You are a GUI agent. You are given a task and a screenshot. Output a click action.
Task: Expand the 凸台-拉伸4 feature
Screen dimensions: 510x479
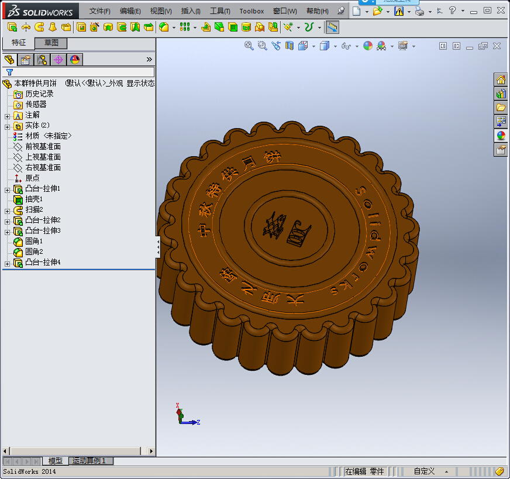(x=7, y=264)
